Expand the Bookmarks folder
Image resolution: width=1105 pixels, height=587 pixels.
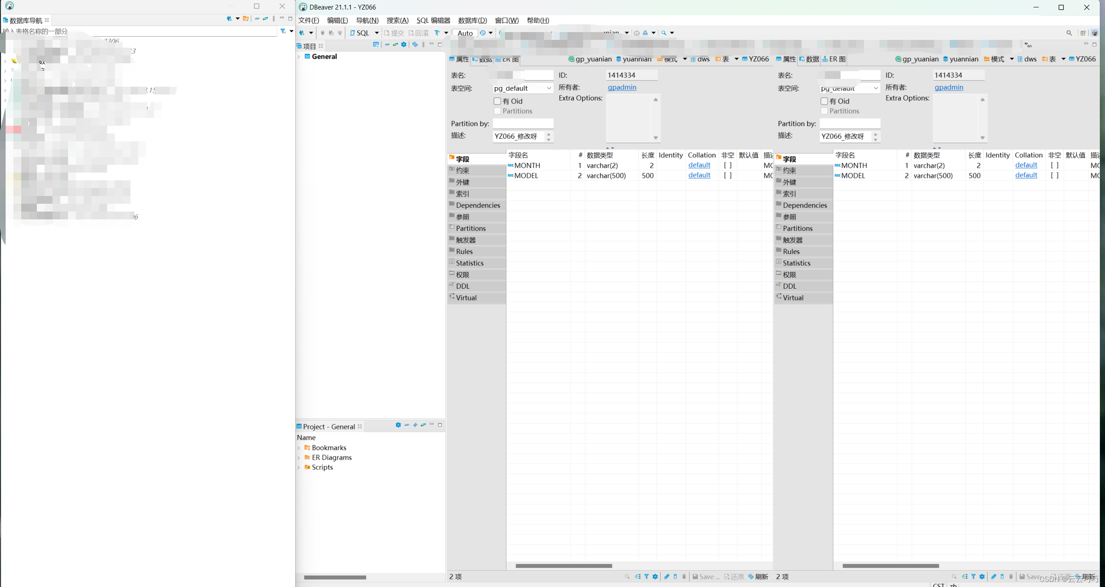point(299,448)
